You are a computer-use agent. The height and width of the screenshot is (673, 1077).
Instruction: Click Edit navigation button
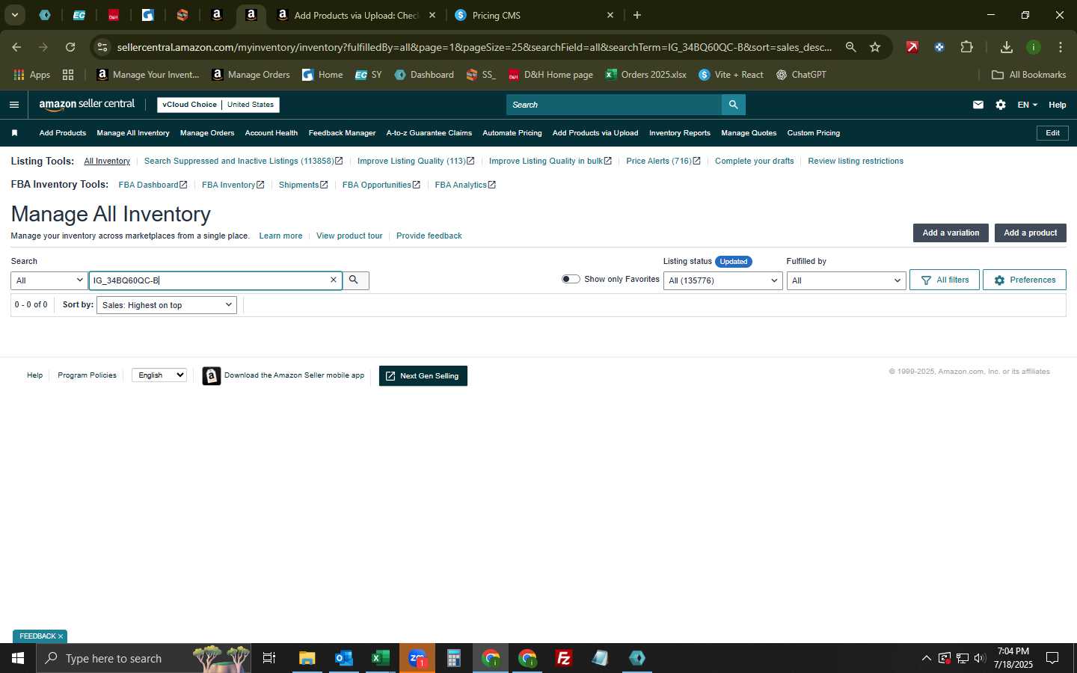(x=1052, y=133)
